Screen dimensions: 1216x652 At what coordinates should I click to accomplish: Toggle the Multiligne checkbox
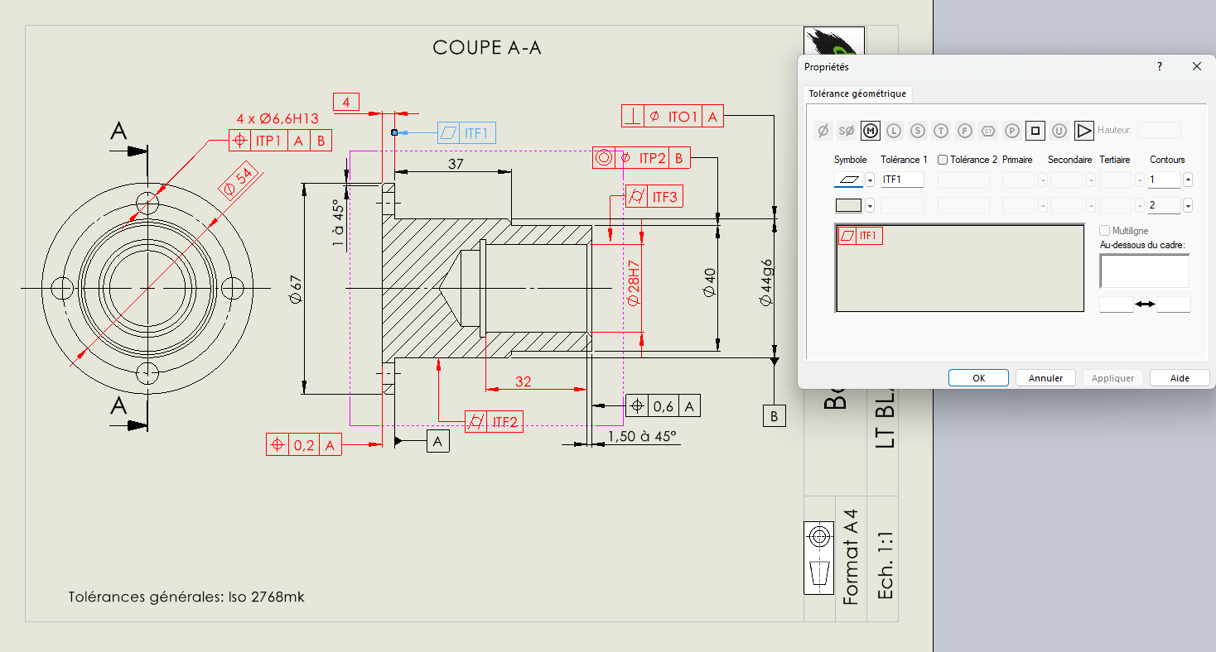tap(1104, 231)
